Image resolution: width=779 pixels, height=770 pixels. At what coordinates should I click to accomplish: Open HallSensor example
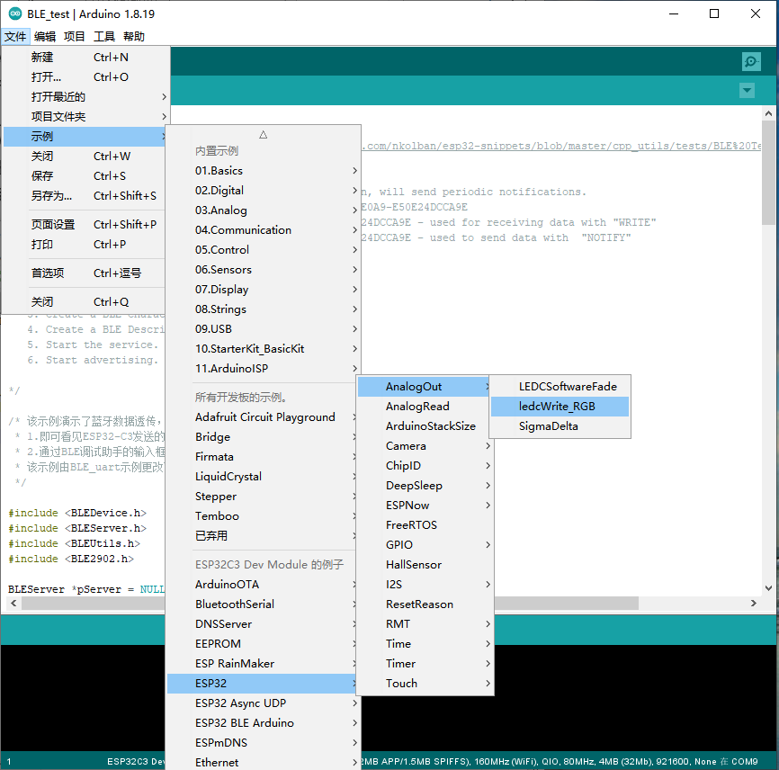click(425, 565)
